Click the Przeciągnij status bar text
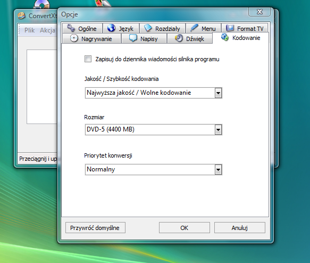This screenshot has width=310, height=263. [38, 159]
